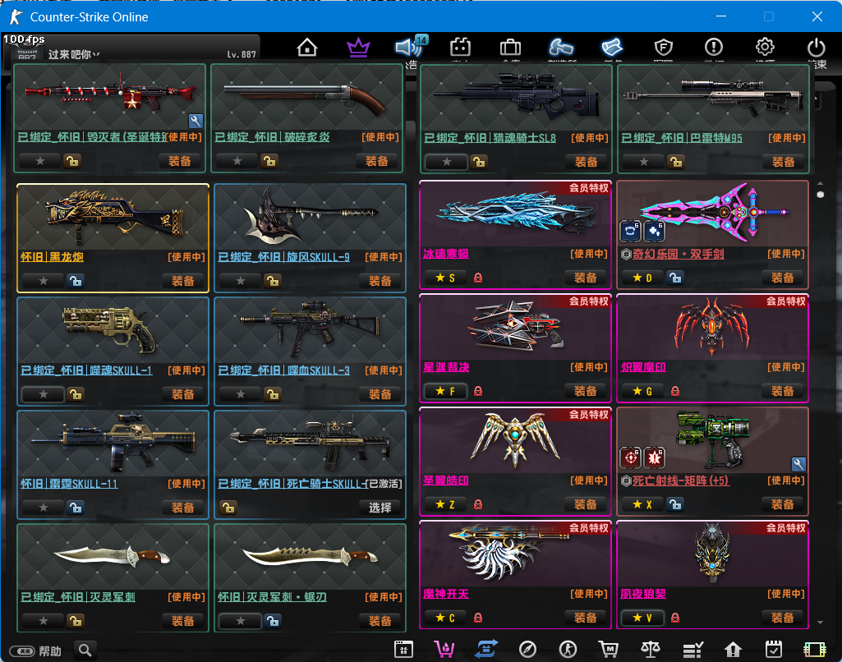Open the 奇幻乐园·双手剑 name link
The image size is (842, 662).
679,254
